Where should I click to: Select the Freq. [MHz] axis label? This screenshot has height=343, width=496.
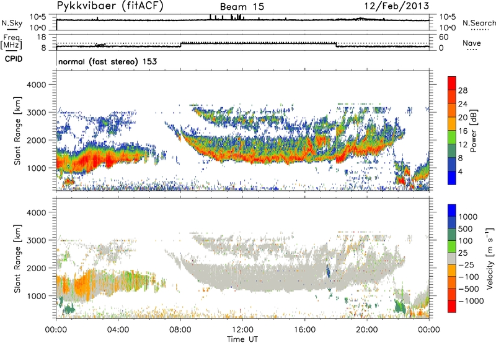point(11,42)
